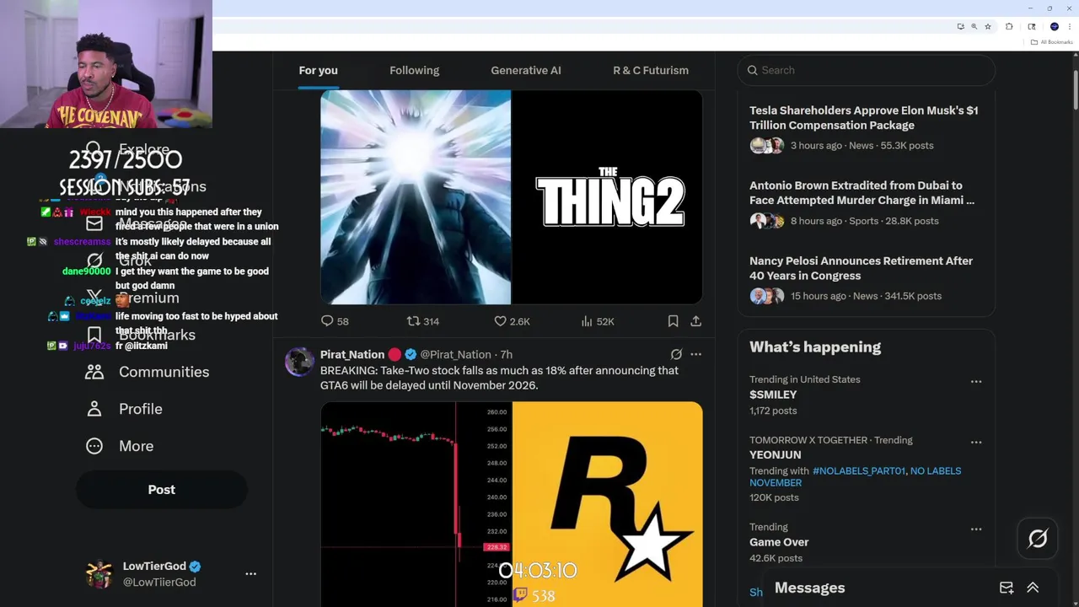Open Chrome Extensions puzzle icon

(x=1009, y=26)
